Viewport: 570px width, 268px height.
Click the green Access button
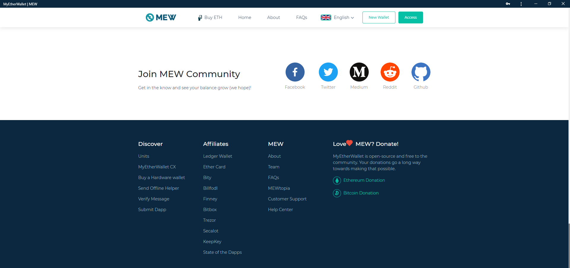pos(411,17)
